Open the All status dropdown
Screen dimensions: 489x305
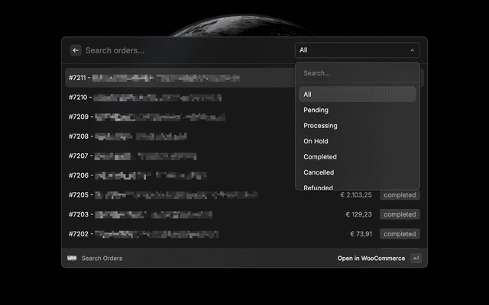(x=356, y=50)
